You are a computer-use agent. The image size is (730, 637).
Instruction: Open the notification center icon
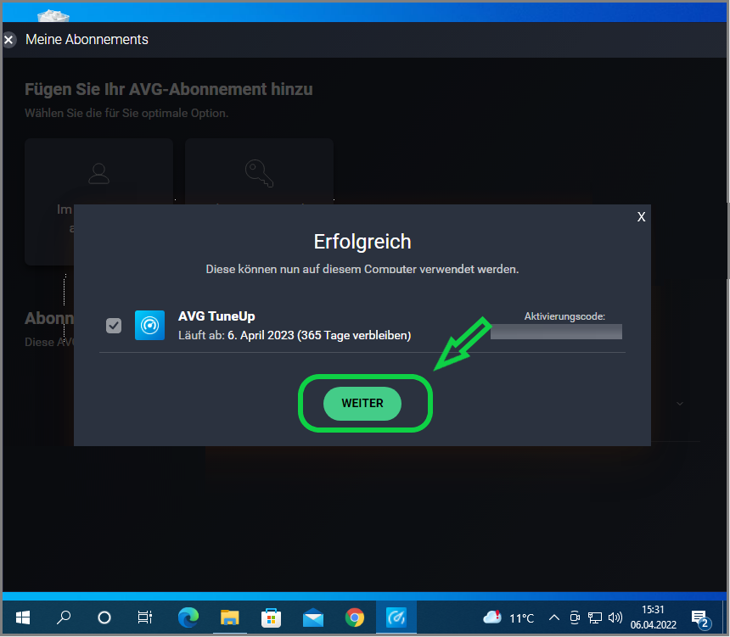click(x=700, y=619)
